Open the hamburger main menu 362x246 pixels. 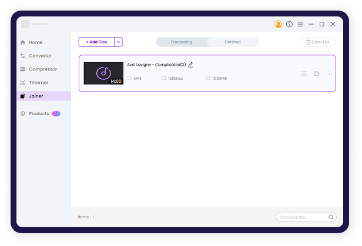[300, 24]
